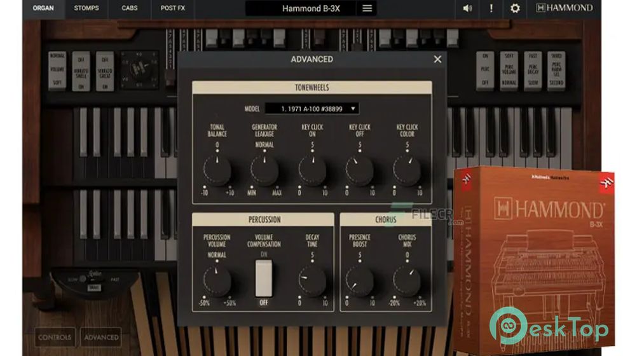Click the MODEL label text

252,109
